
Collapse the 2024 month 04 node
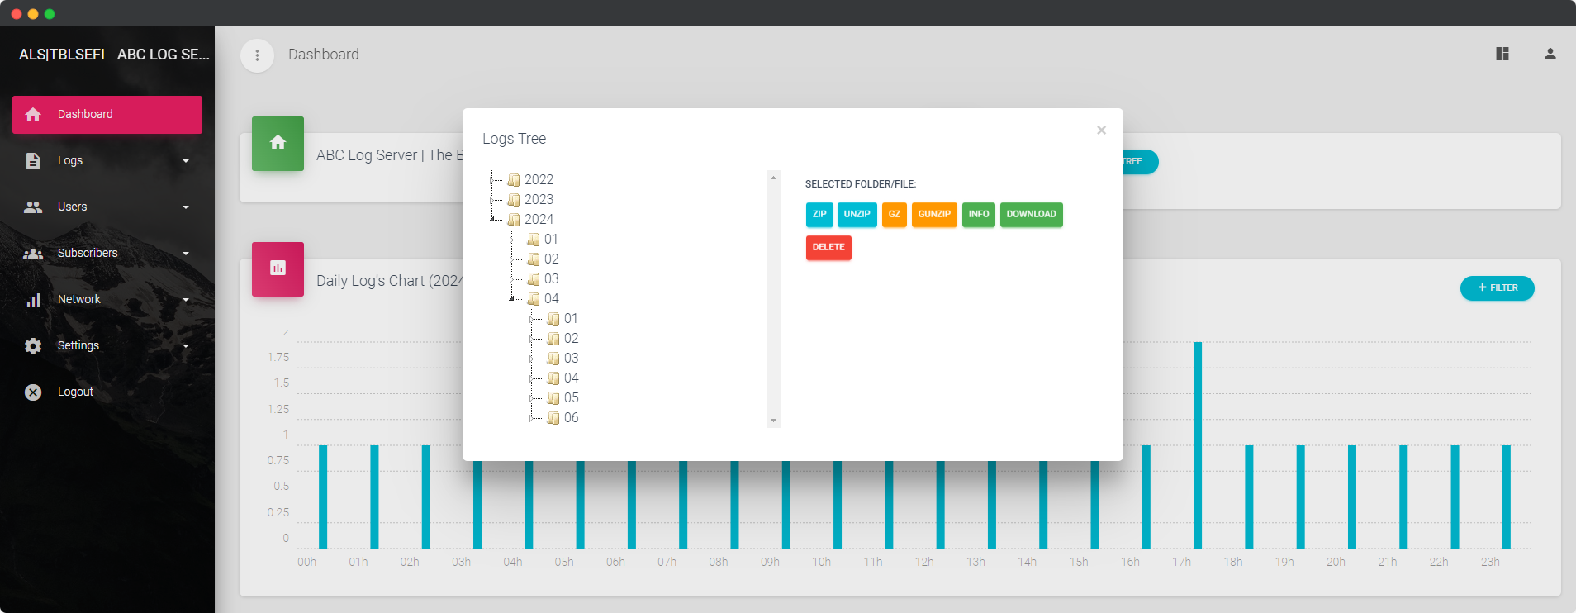pos(512,298)
